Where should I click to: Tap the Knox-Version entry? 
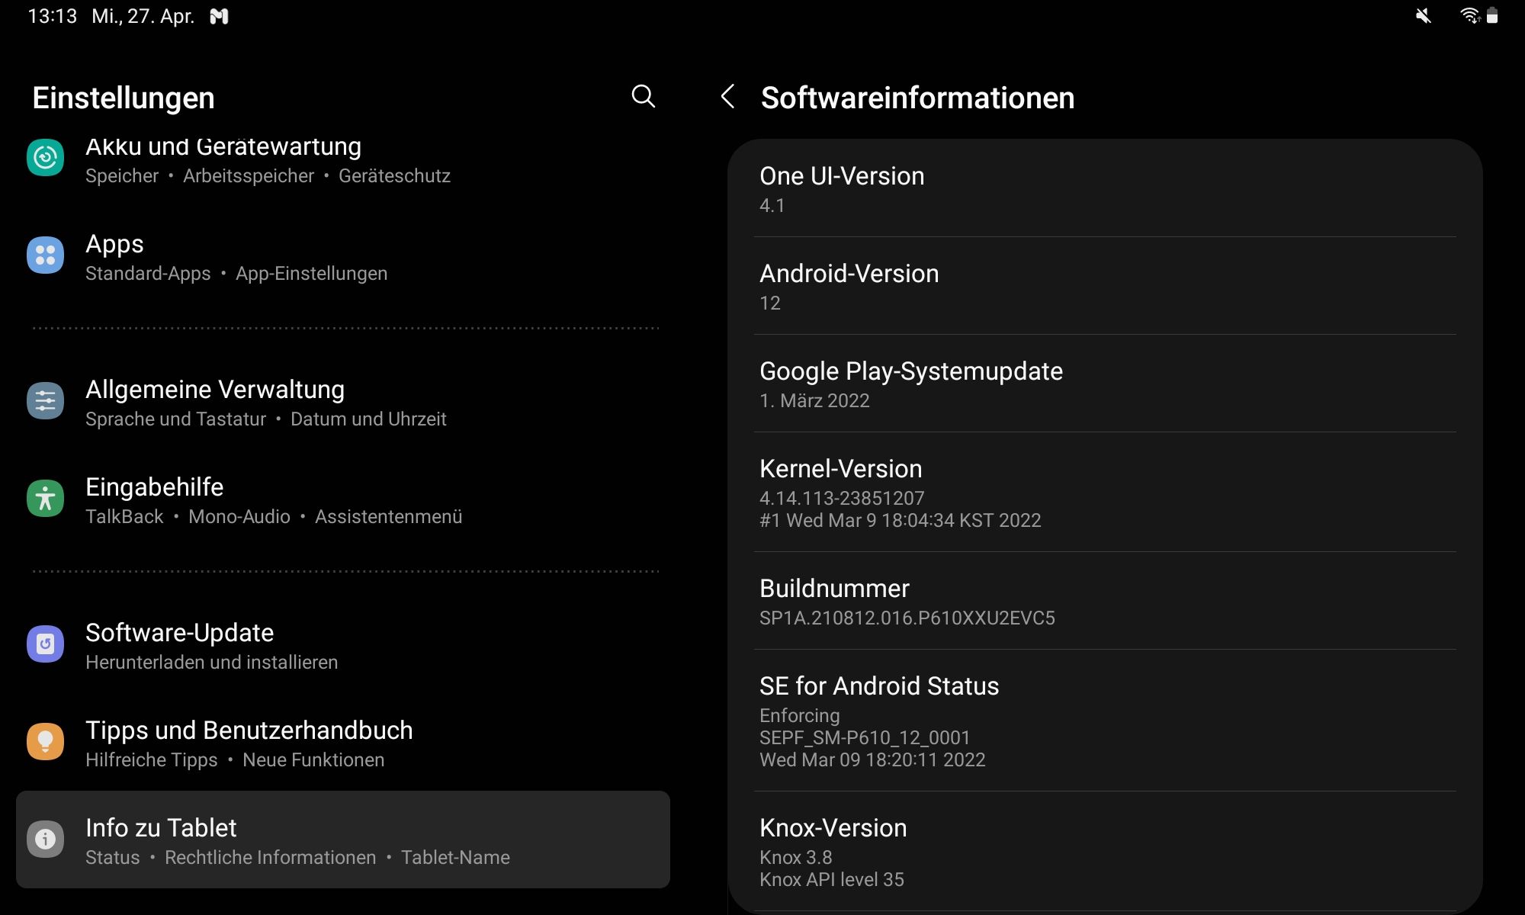(1105, 851)
